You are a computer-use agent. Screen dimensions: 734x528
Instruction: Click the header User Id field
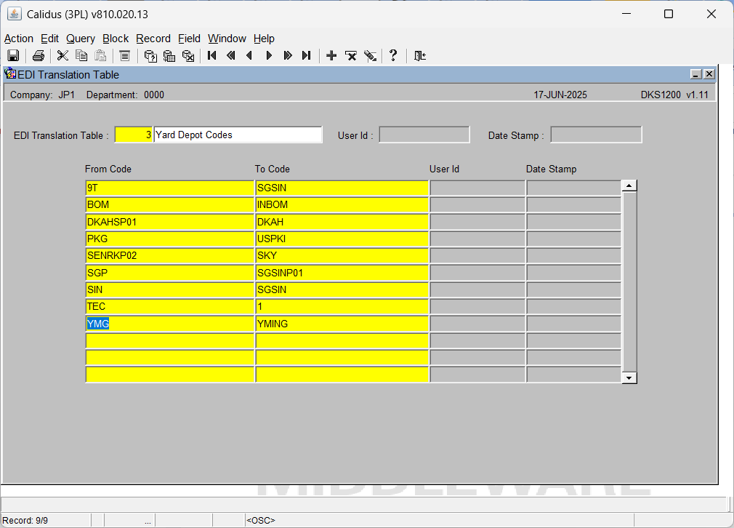click(x=424, y=135)
